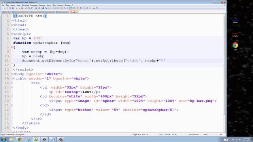Open the Edit menu
The width and height of the screenshot is (253, 142).
pos(7,5)
